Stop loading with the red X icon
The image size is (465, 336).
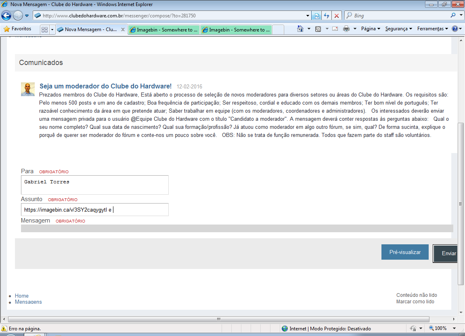point(337,16)
